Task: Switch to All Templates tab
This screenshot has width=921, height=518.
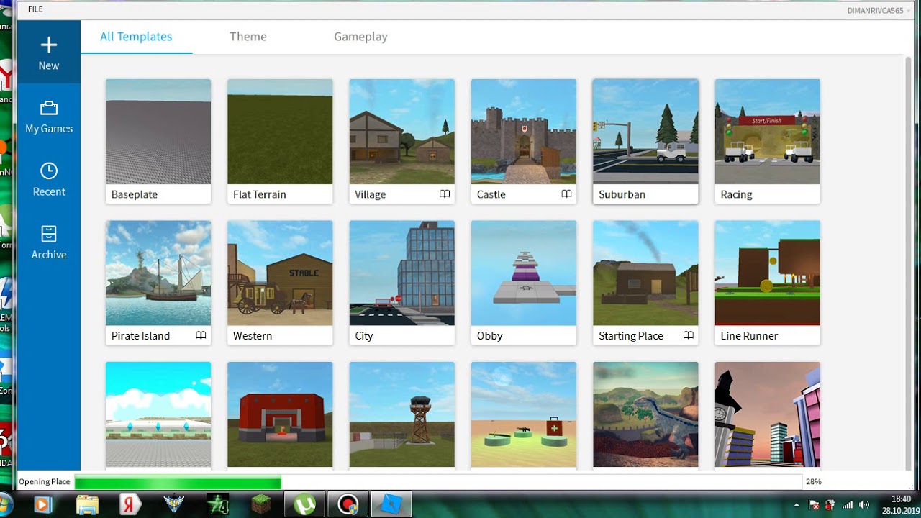Action: [136, 37]
